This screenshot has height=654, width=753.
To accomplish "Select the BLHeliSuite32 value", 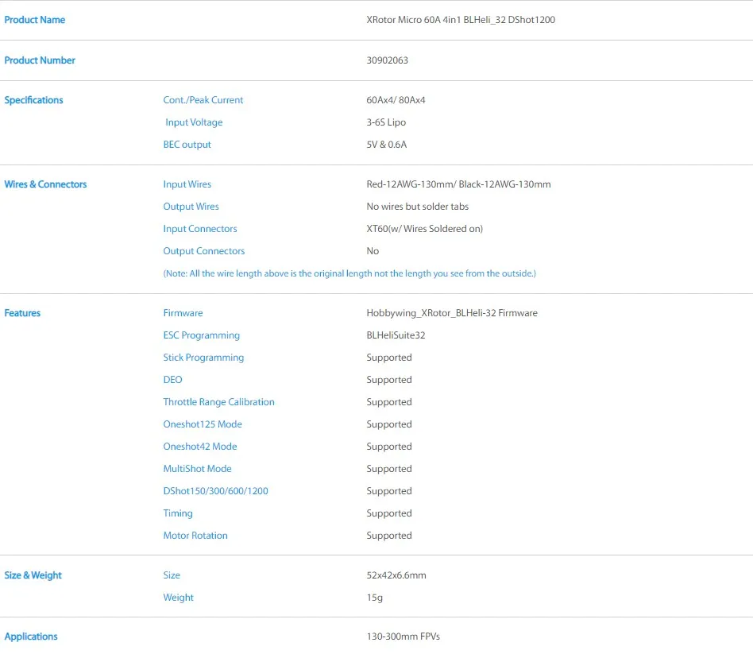I will (396, 335).
